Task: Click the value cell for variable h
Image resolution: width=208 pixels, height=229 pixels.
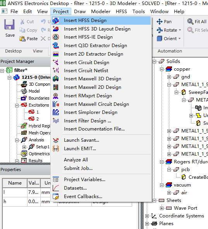Action: click(34, 202)
